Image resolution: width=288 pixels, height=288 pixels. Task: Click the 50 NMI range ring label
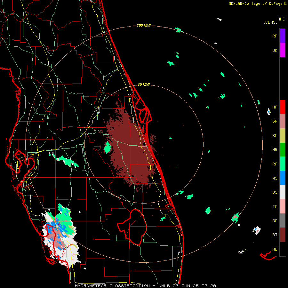point(144,84)
